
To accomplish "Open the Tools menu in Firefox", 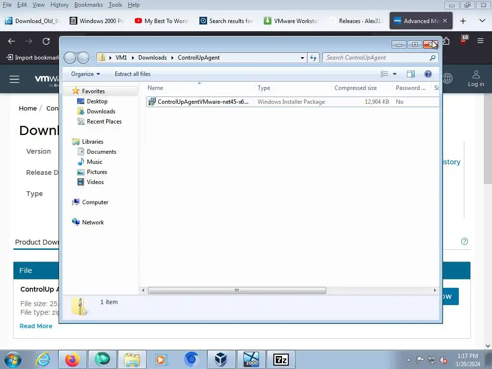I will (x=115, y=5).
